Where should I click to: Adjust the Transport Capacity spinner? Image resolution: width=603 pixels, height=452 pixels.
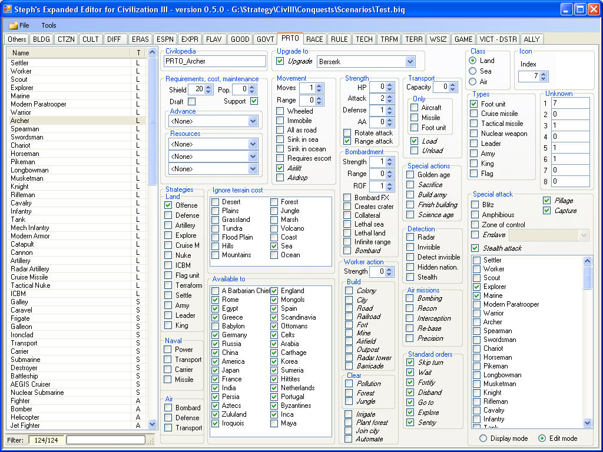(453, 87)
